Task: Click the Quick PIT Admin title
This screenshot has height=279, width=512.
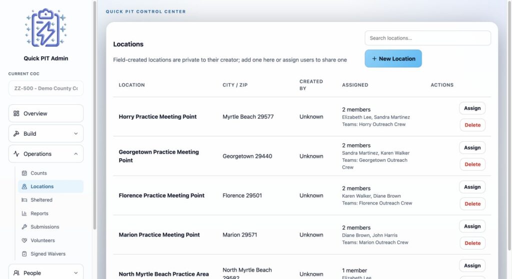Action: coord(45,58)
